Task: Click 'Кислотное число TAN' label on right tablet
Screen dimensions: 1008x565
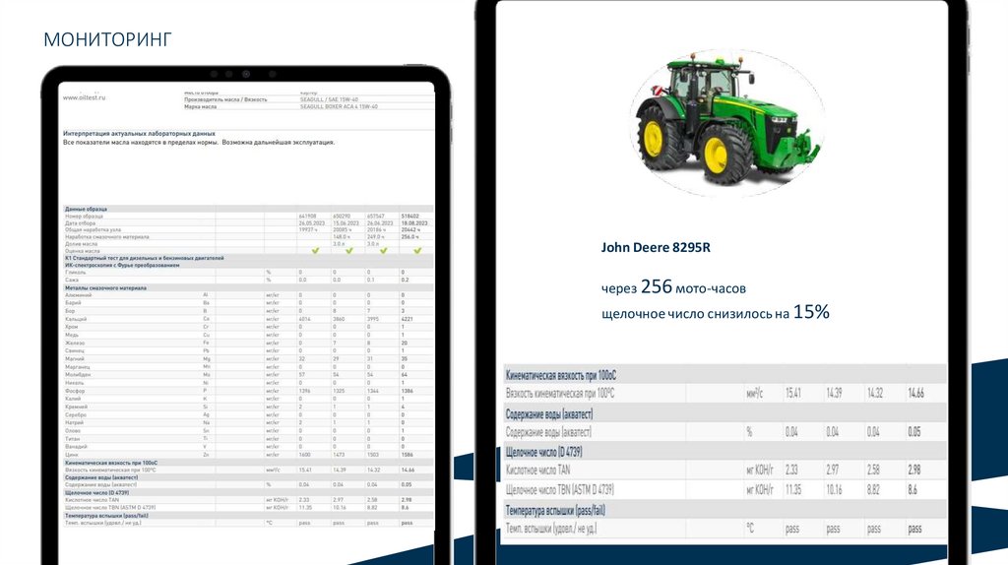Action: 538,470
